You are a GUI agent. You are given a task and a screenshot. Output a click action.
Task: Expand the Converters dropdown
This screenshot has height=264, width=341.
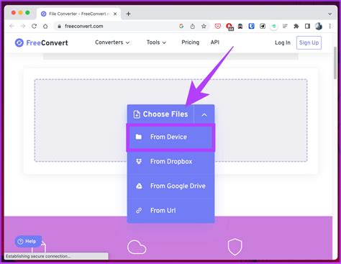tap(112, 42)
